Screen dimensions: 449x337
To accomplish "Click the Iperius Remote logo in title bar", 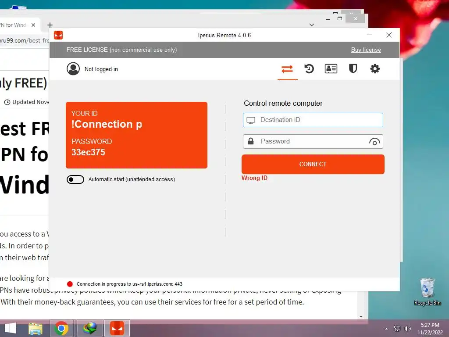I will [58, 35].
